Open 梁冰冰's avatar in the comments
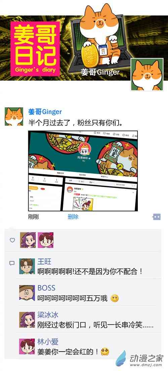Image resolution: width=168 pixels, height=371 pixels. coord(27,320)
